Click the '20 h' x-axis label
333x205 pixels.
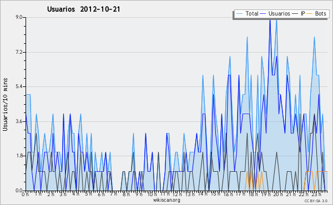click(278, 194)
